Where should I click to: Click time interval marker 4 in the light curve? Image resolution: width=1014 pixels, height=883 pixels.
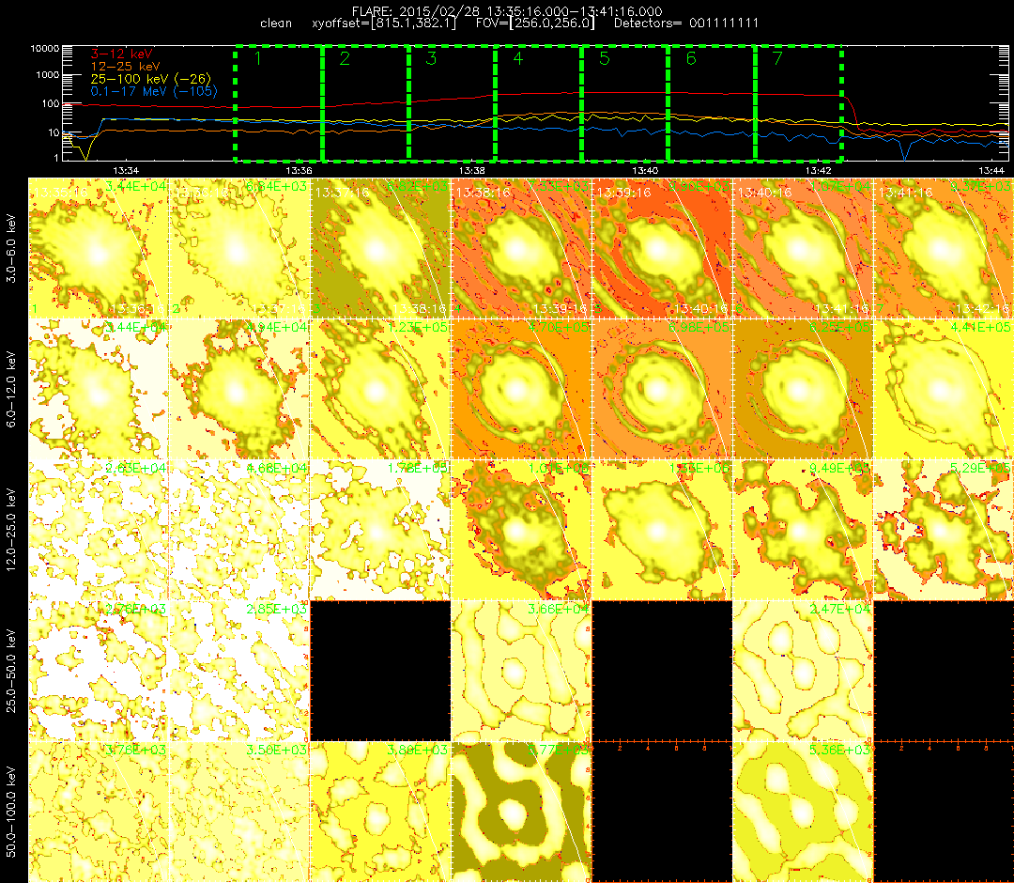click(x=518, y=58)
